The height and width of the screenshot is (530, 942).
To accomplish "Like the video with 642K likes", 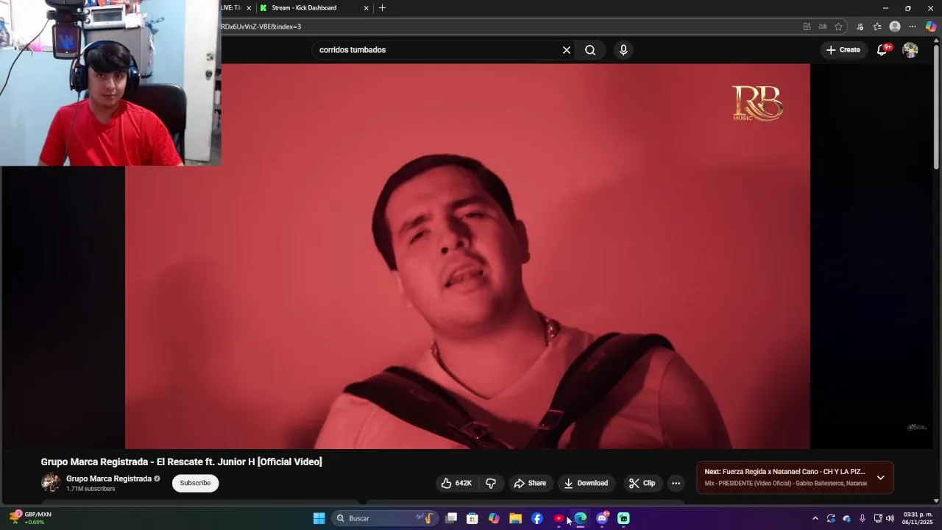I will [x=456, y=483].
